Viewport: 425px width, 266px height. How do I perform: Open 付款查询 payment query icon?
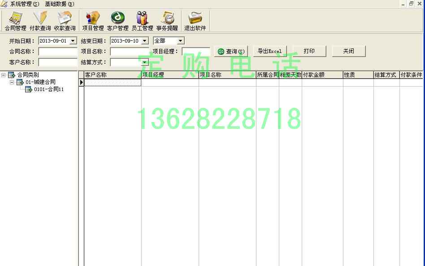[40, 21]
